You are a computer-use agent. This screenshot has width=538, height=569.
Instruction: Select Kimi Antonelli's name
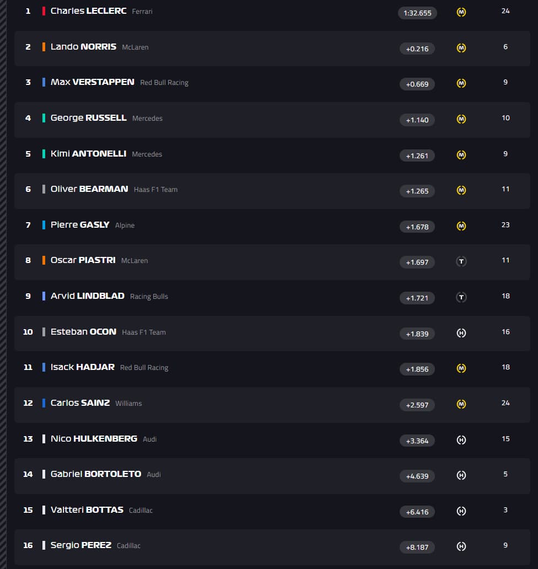click(88, 154)
